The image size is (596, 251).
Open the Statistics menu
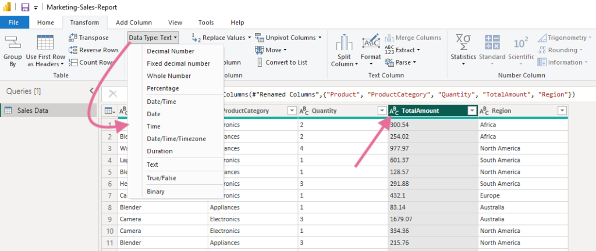click(463, 51)
